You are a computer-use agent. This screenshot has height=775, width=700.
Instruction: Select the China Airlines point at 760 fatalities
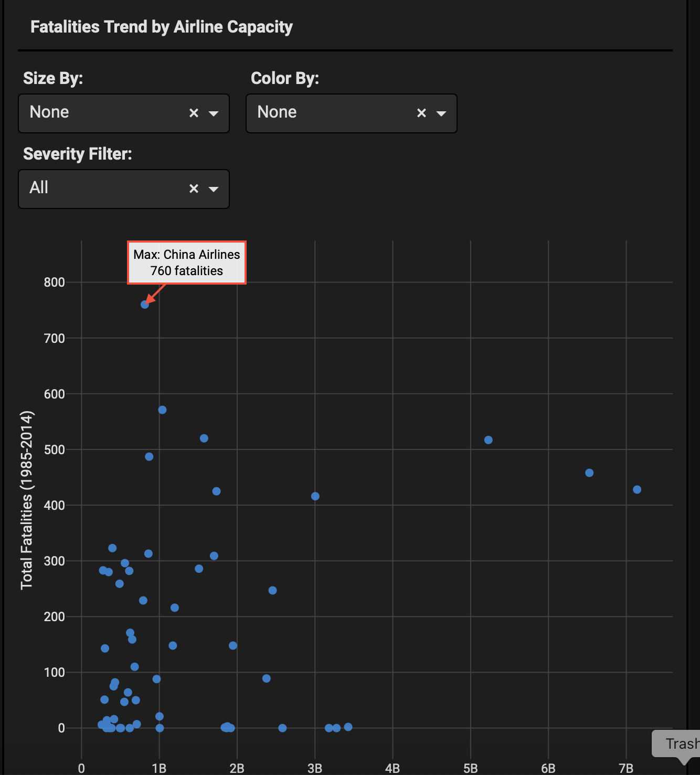coord(145,305)
